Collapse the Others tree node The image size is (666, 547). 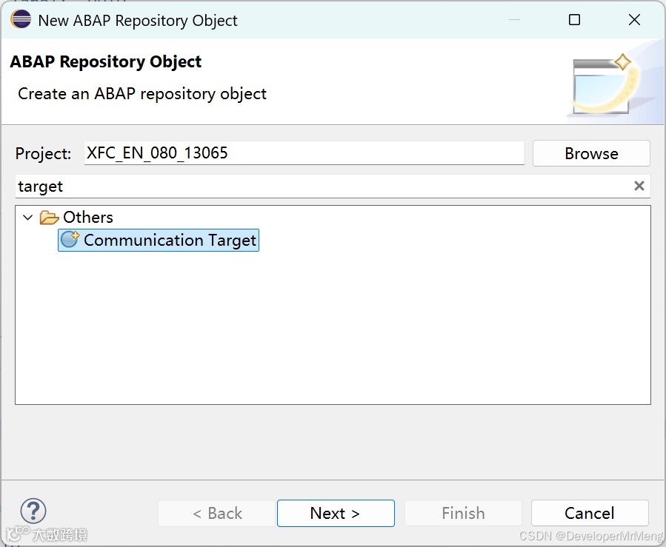28,218
